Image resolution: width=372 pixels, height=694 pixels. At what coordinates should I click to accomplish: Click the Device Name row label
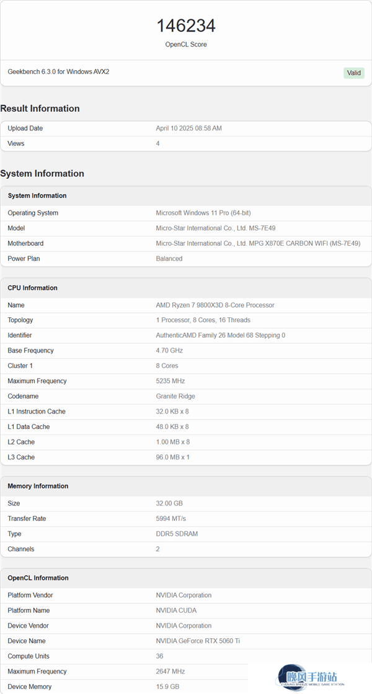point(27,641)
